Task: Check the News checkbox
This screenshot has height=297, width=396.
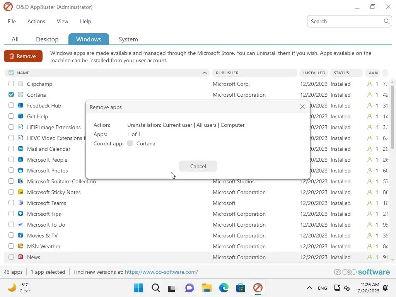Action: click(11, 257)
